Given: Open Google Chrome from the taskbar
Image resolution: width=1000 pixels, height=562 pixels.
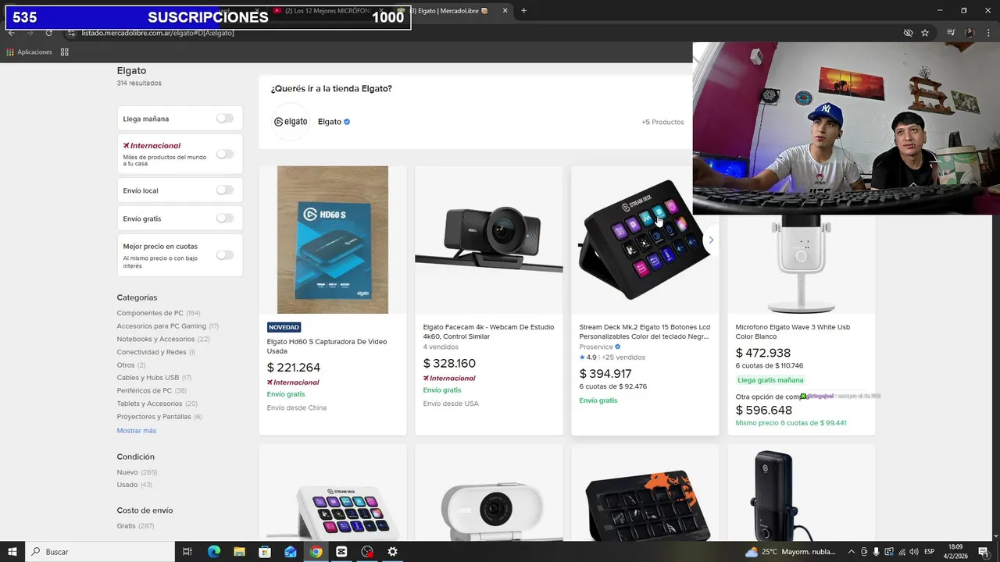Looking at the screenshot, I should coord(316,552).
